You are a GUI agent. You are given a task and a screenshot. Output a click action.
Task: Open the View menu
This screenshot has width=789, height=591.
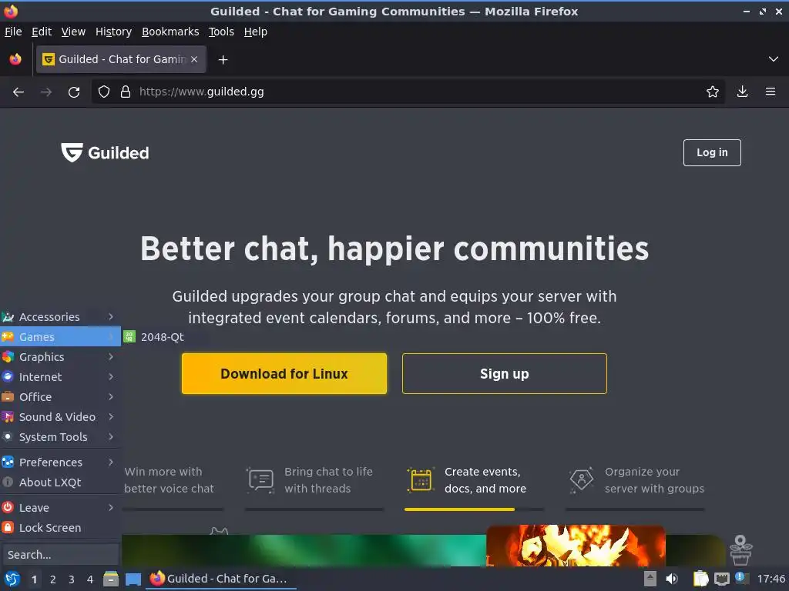[73, 32]
